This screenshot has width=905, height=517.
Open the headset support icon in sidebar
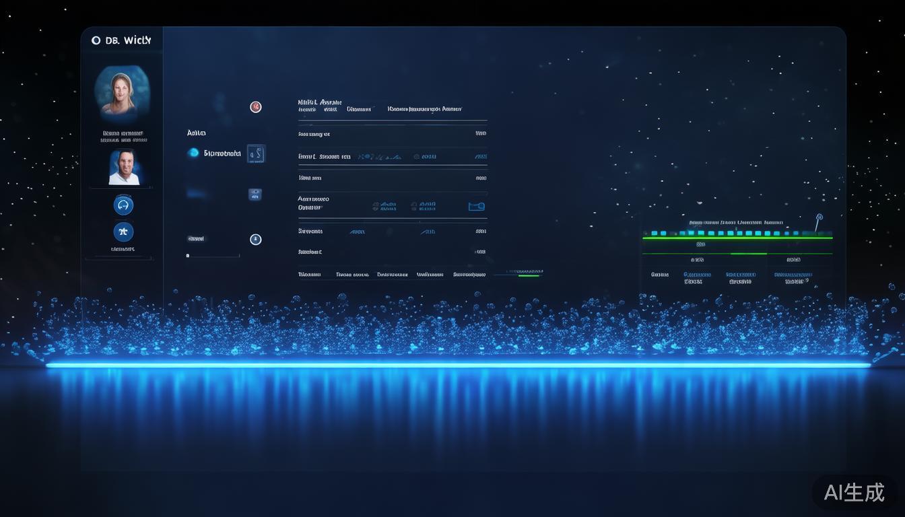coord(123,205)
